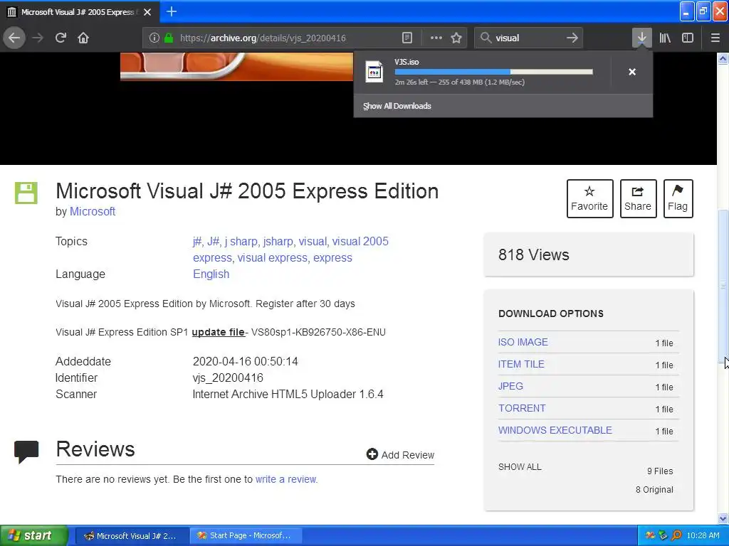729x546 pixels.
Task: Open the English language link
Action: [211, 274]
